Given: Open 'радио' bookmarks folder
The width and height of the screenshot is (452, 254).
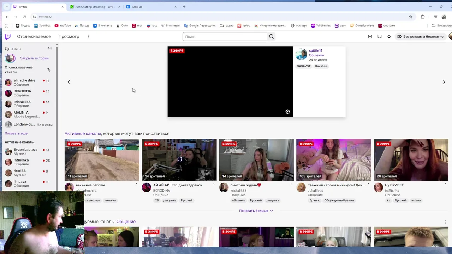Looking at the screenshot, I should [226, 25].
